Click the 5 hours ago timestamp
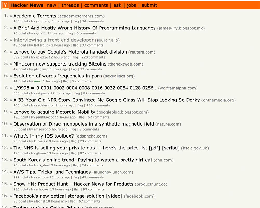Screen dimensions: 260x208 click(61, 21)
